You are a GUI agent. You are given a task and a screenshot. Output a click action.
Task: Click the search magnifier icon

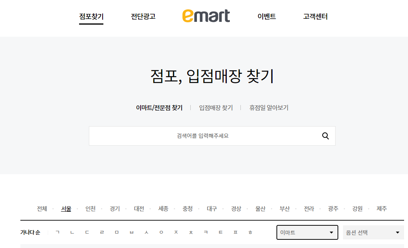point(325,136)
